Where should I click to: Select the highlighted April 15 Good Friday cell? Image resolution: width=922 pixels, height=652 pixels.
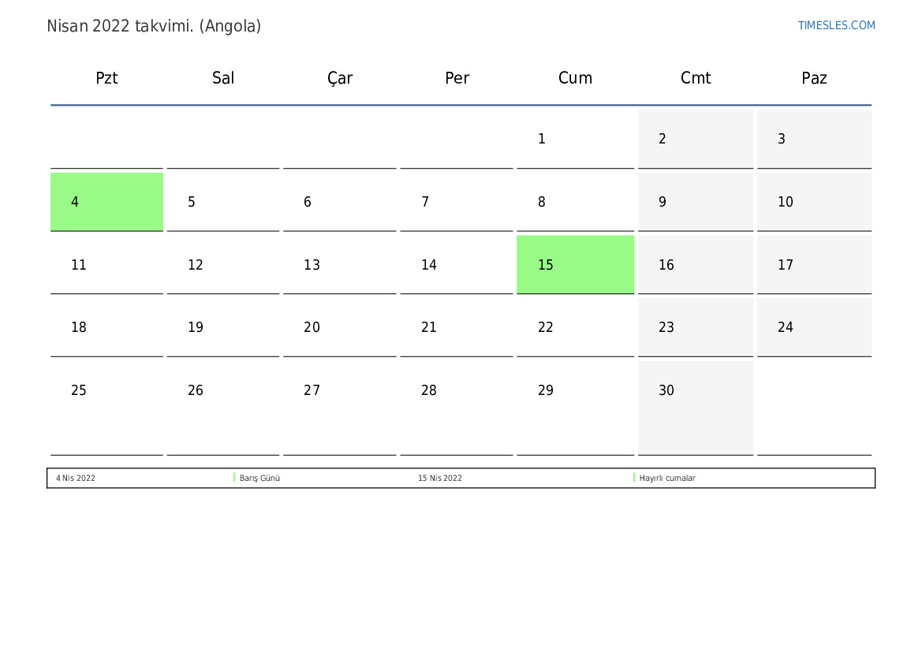(575, 265)
